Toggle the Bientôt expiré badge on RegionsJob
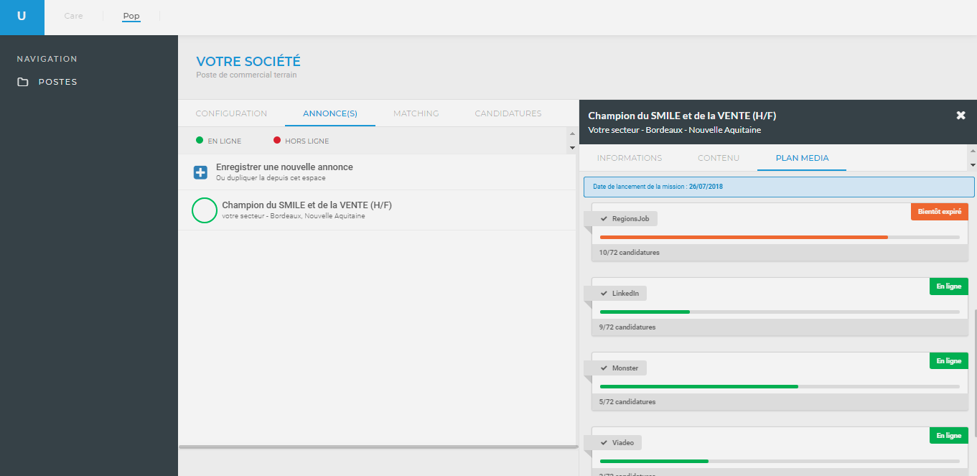 click(x=940, y=212)
